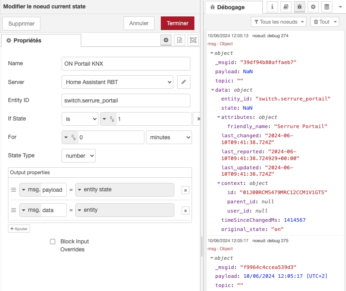Click the msg.payload property name field
346x291 pixels.
(54, 190)
